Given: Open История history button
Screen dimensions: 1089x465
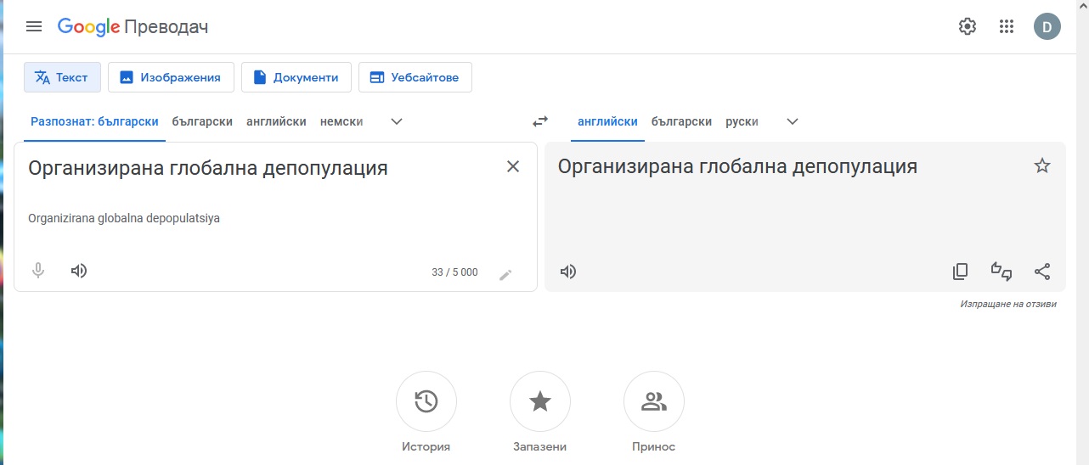Looking at the screenshot, I should [426, 401].
